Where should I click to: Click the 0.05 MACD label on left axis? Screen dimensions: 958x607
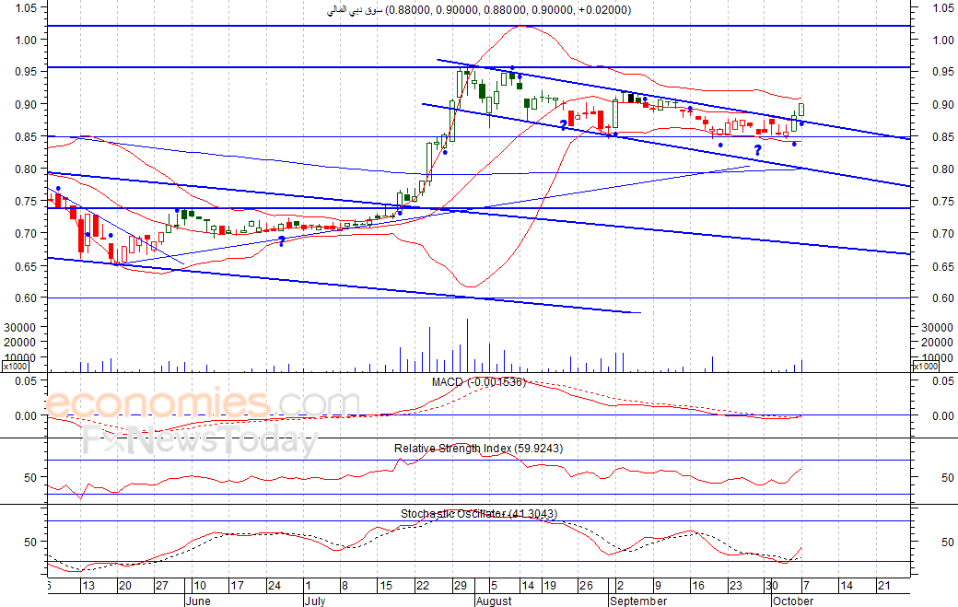coord(26,381)
